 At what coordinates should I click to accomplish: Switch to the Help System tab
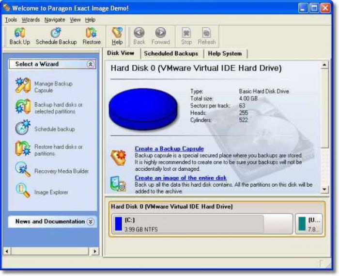[x=225, y=53]
